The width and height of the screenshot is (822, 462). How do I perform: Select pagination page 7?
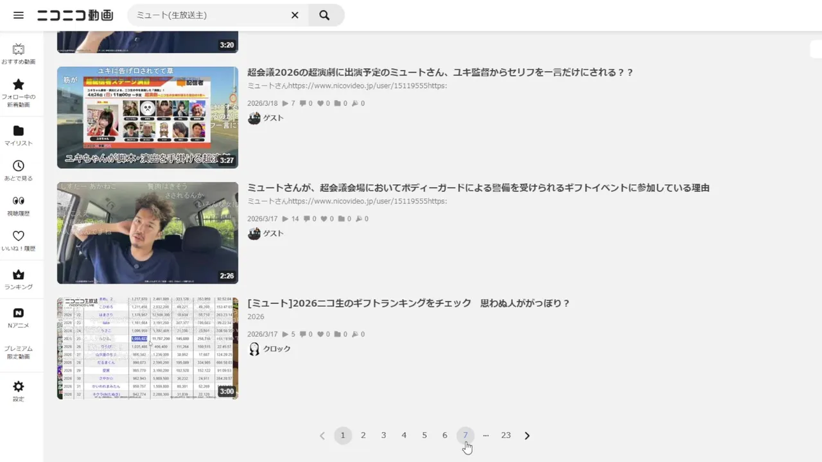(x=466, y=436)
